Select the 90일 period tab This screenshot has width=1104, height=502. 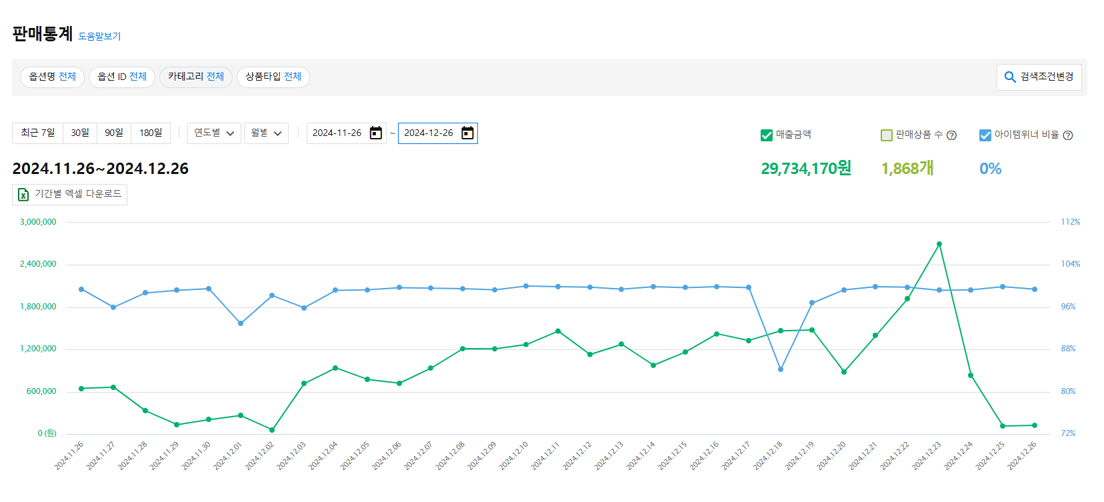(114, 133)
